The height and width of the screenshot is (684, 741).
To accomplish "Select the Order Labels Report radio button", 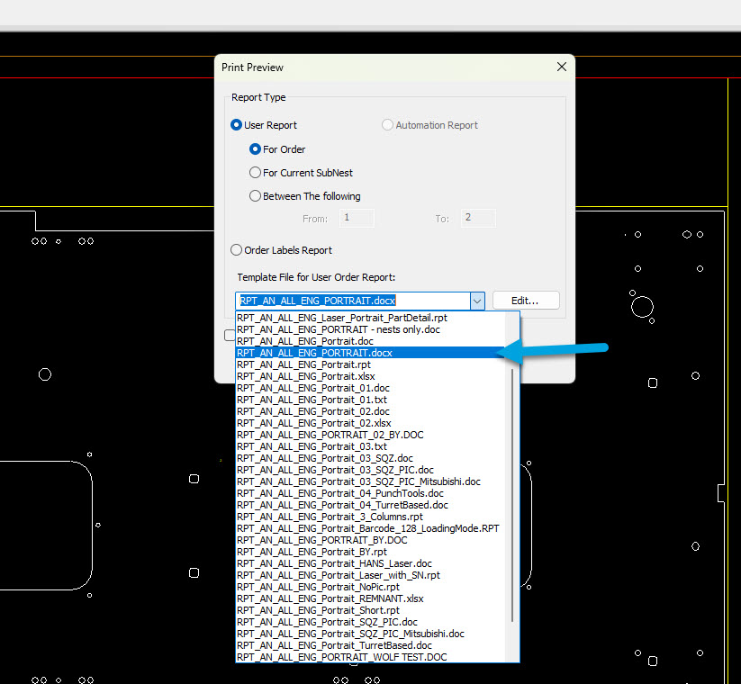I will click(x=236, y=250).
